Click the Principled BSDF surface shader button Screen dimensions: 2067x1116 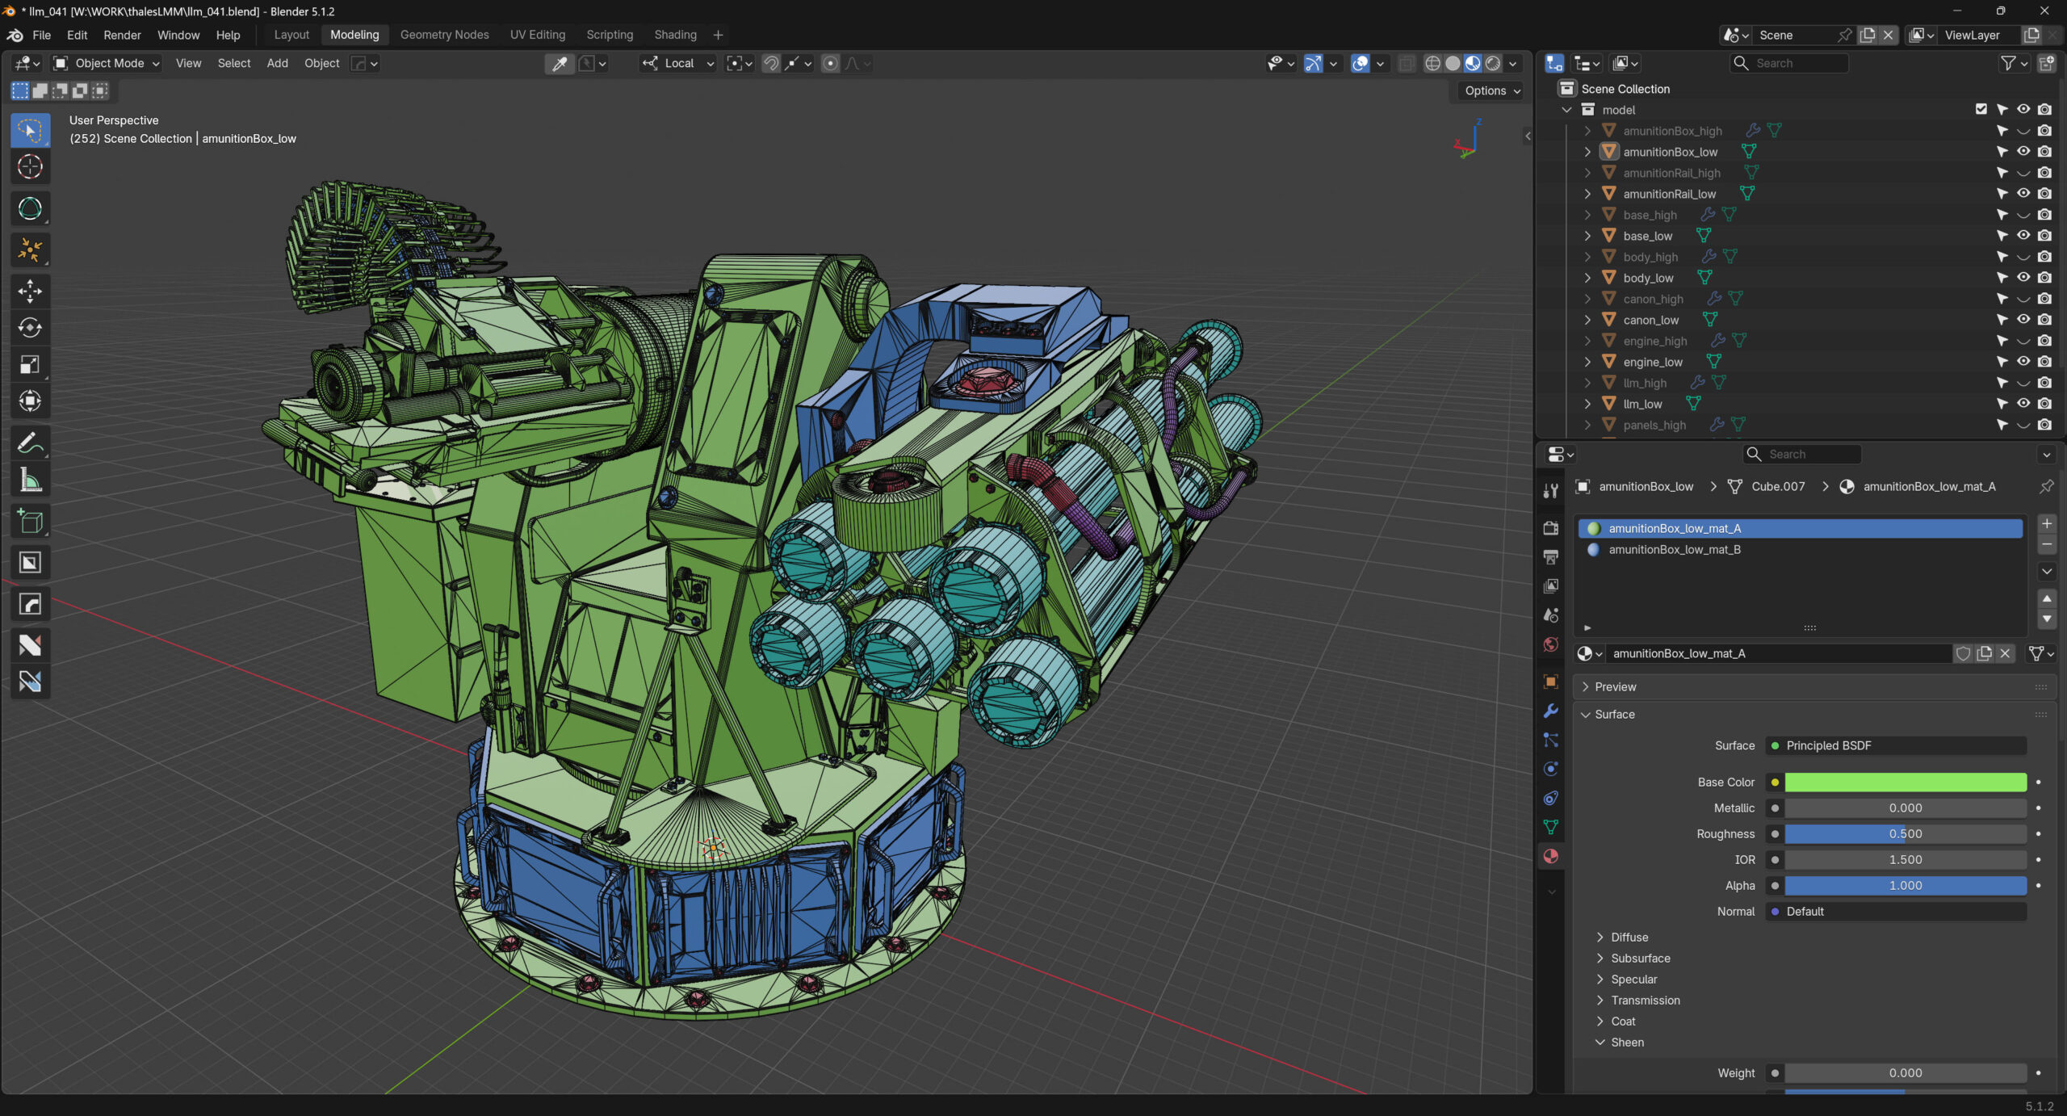1896,745
